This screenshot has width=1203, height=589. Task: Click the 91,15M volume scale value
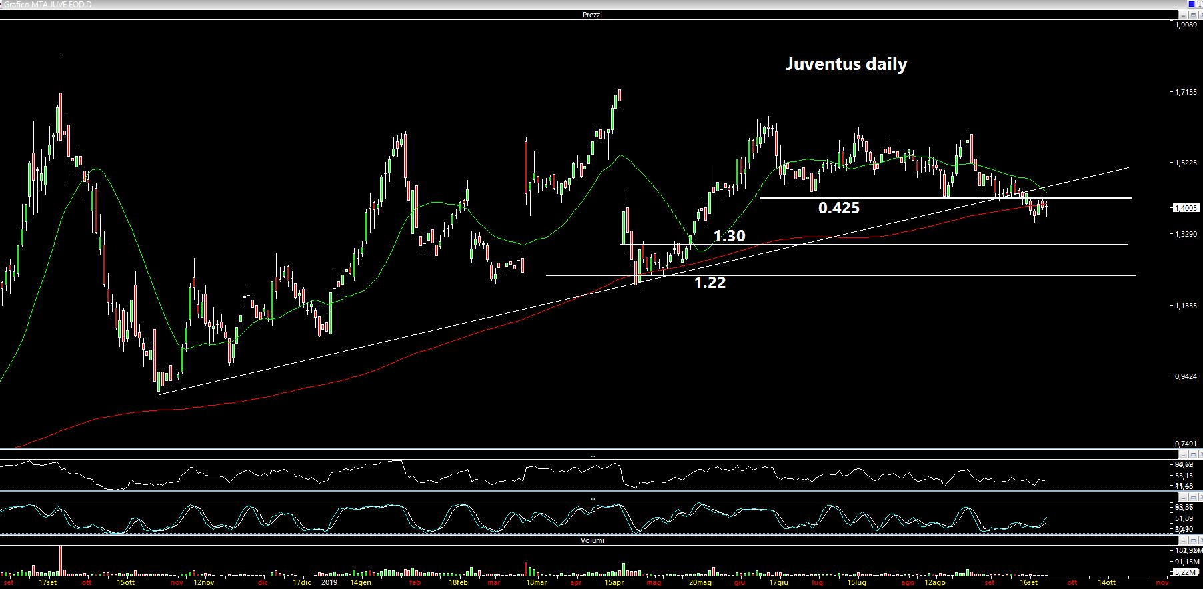pyautogui.click(x=1186, y=562)
